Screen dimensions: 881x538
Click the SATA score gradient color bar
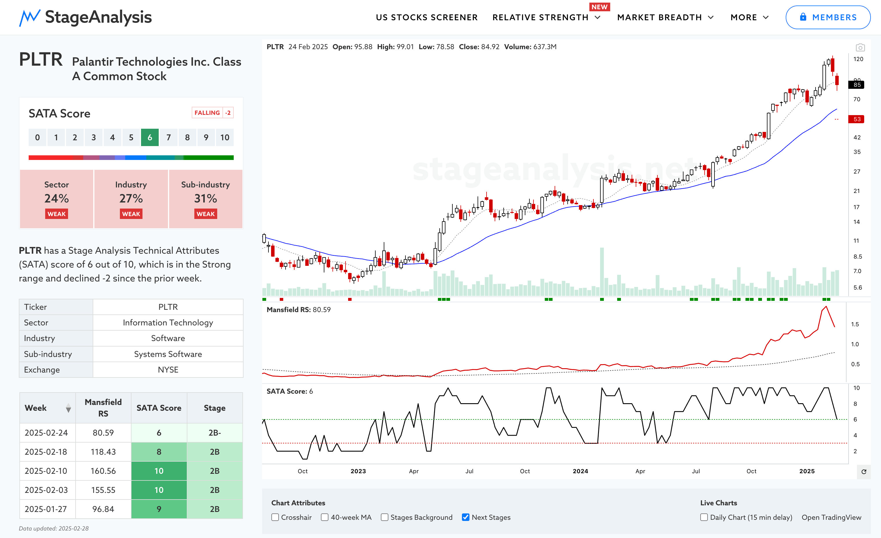[131, 157]
